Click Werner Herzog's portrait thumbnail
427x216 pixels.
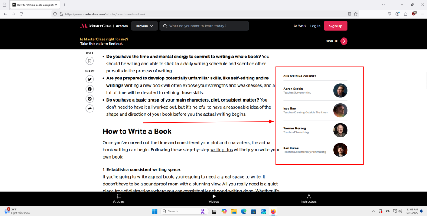[x=340, y=130]
